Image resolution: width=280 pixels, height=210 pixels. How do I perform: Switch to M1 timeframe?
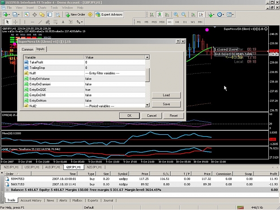(139, 22)
